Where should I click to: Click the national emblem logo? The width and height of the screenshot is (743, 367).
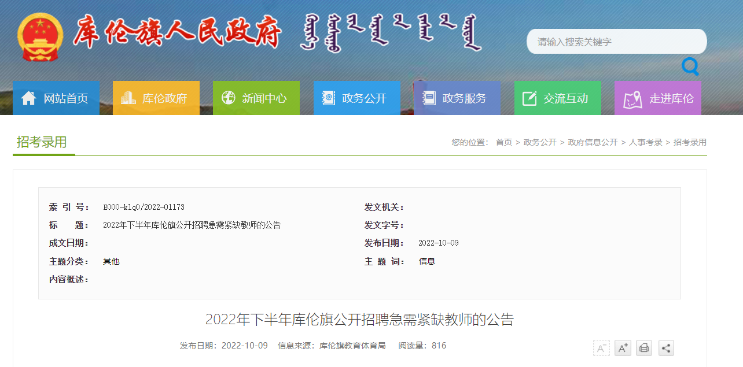click(x=40, y=36)
